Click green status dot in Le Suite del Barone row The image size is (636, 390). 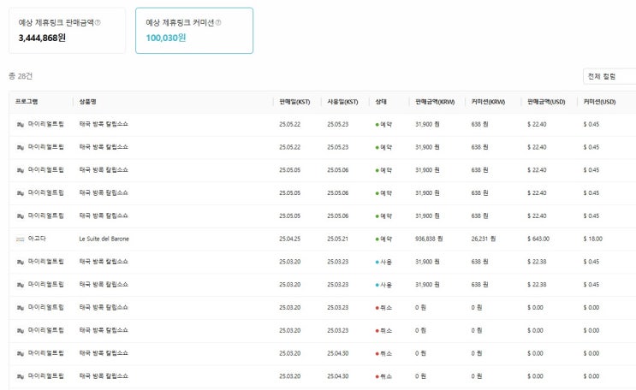point(377,239)
